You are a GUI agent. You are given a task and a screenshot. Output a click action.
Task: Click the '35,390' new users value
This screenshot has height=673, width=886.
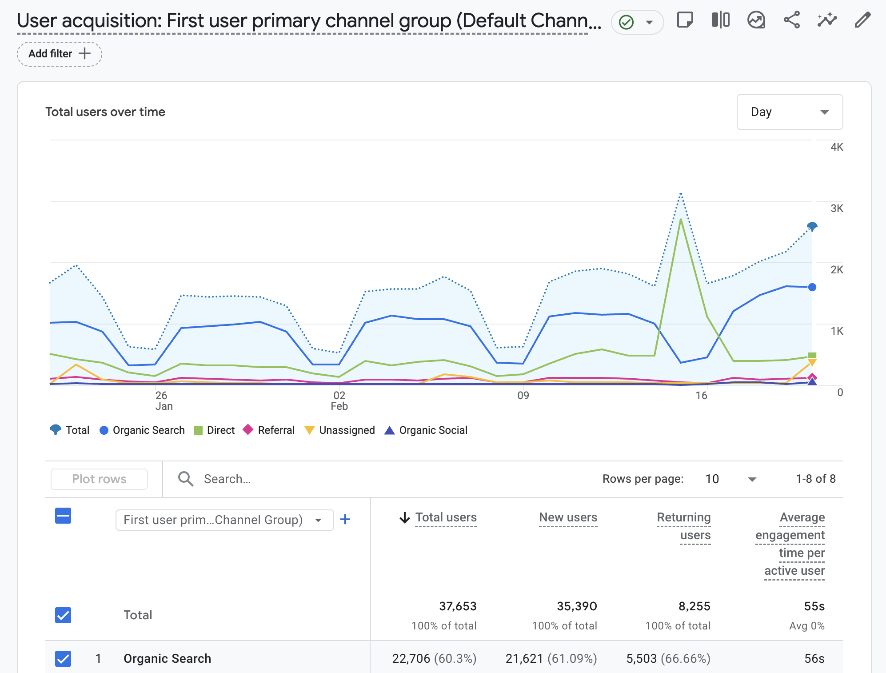[x=577, y=606]
